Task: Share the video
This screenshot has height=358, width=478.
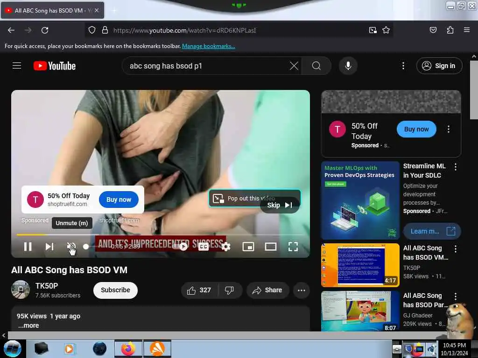Action: (267, 290)
